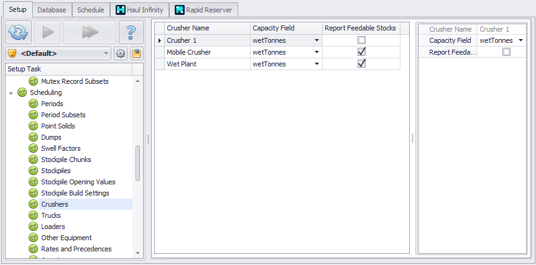The height and width of the screenshot is (265, 536).
Task: Click green check icon beside Stockpile Chunks
Action: pyautogui.click(x=33, y=159)
